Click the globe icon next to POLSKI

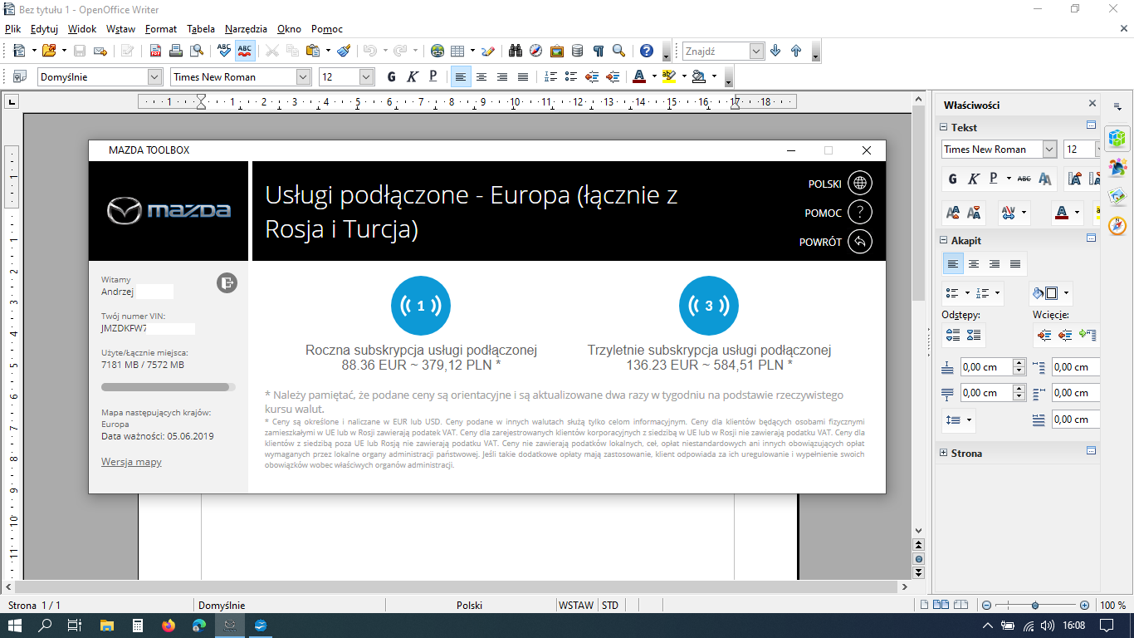click(x=860, y=184)
